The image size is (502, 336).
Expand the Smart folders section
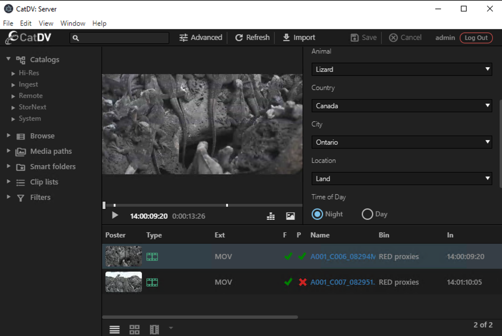click(x=9, y=166)
